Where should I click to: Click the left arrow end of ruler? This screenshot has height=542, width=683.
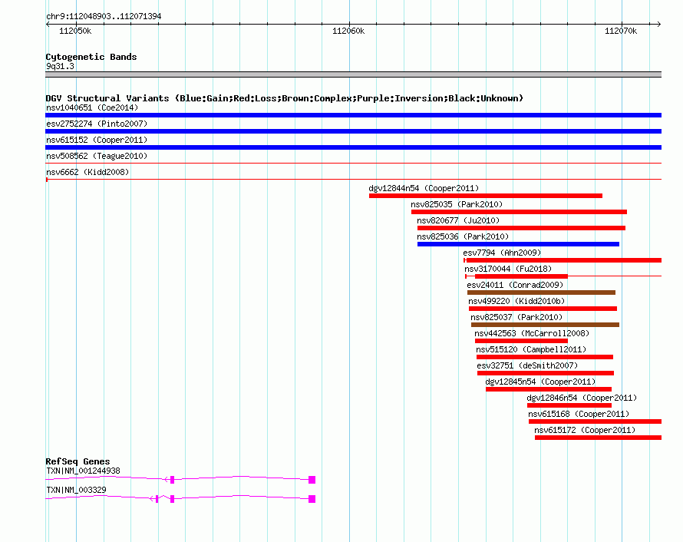coord(48,24)
